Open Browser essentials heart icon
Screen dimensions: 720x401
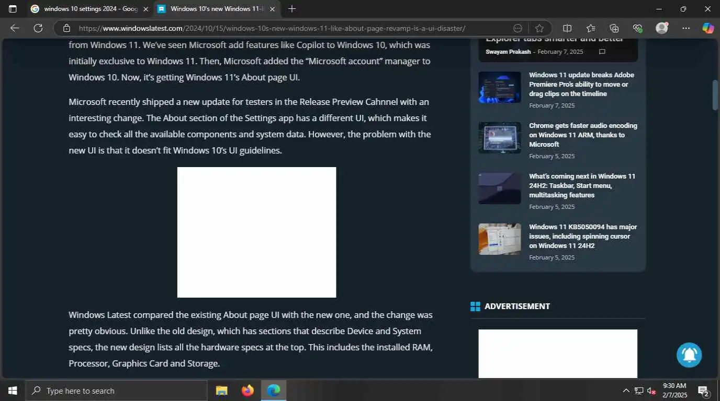coord(637,28)
